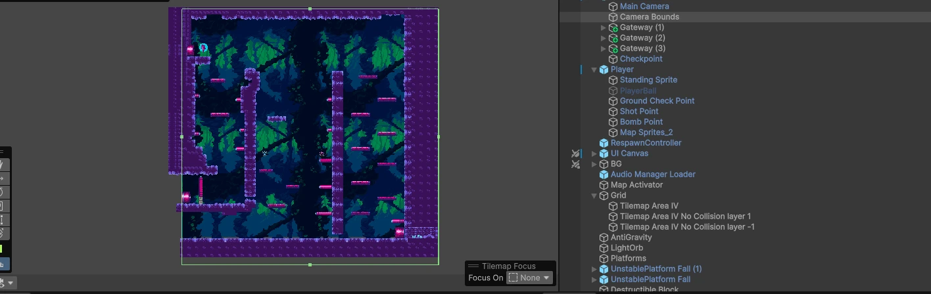The image size is (931, 294).
Task: Select Tilemap Area IV in hierarchy
Action: [x=648, y=206]
